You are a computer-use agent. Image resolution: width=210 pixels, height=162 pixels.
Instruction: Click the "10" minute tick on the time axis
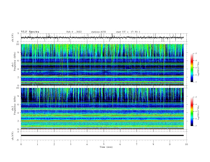coord(186,144)
